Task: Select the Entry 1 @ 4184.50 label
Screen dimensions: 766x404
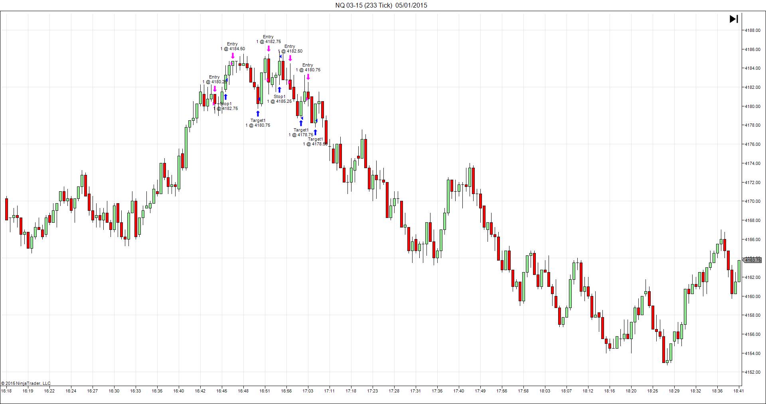Action: coord(233,47)
